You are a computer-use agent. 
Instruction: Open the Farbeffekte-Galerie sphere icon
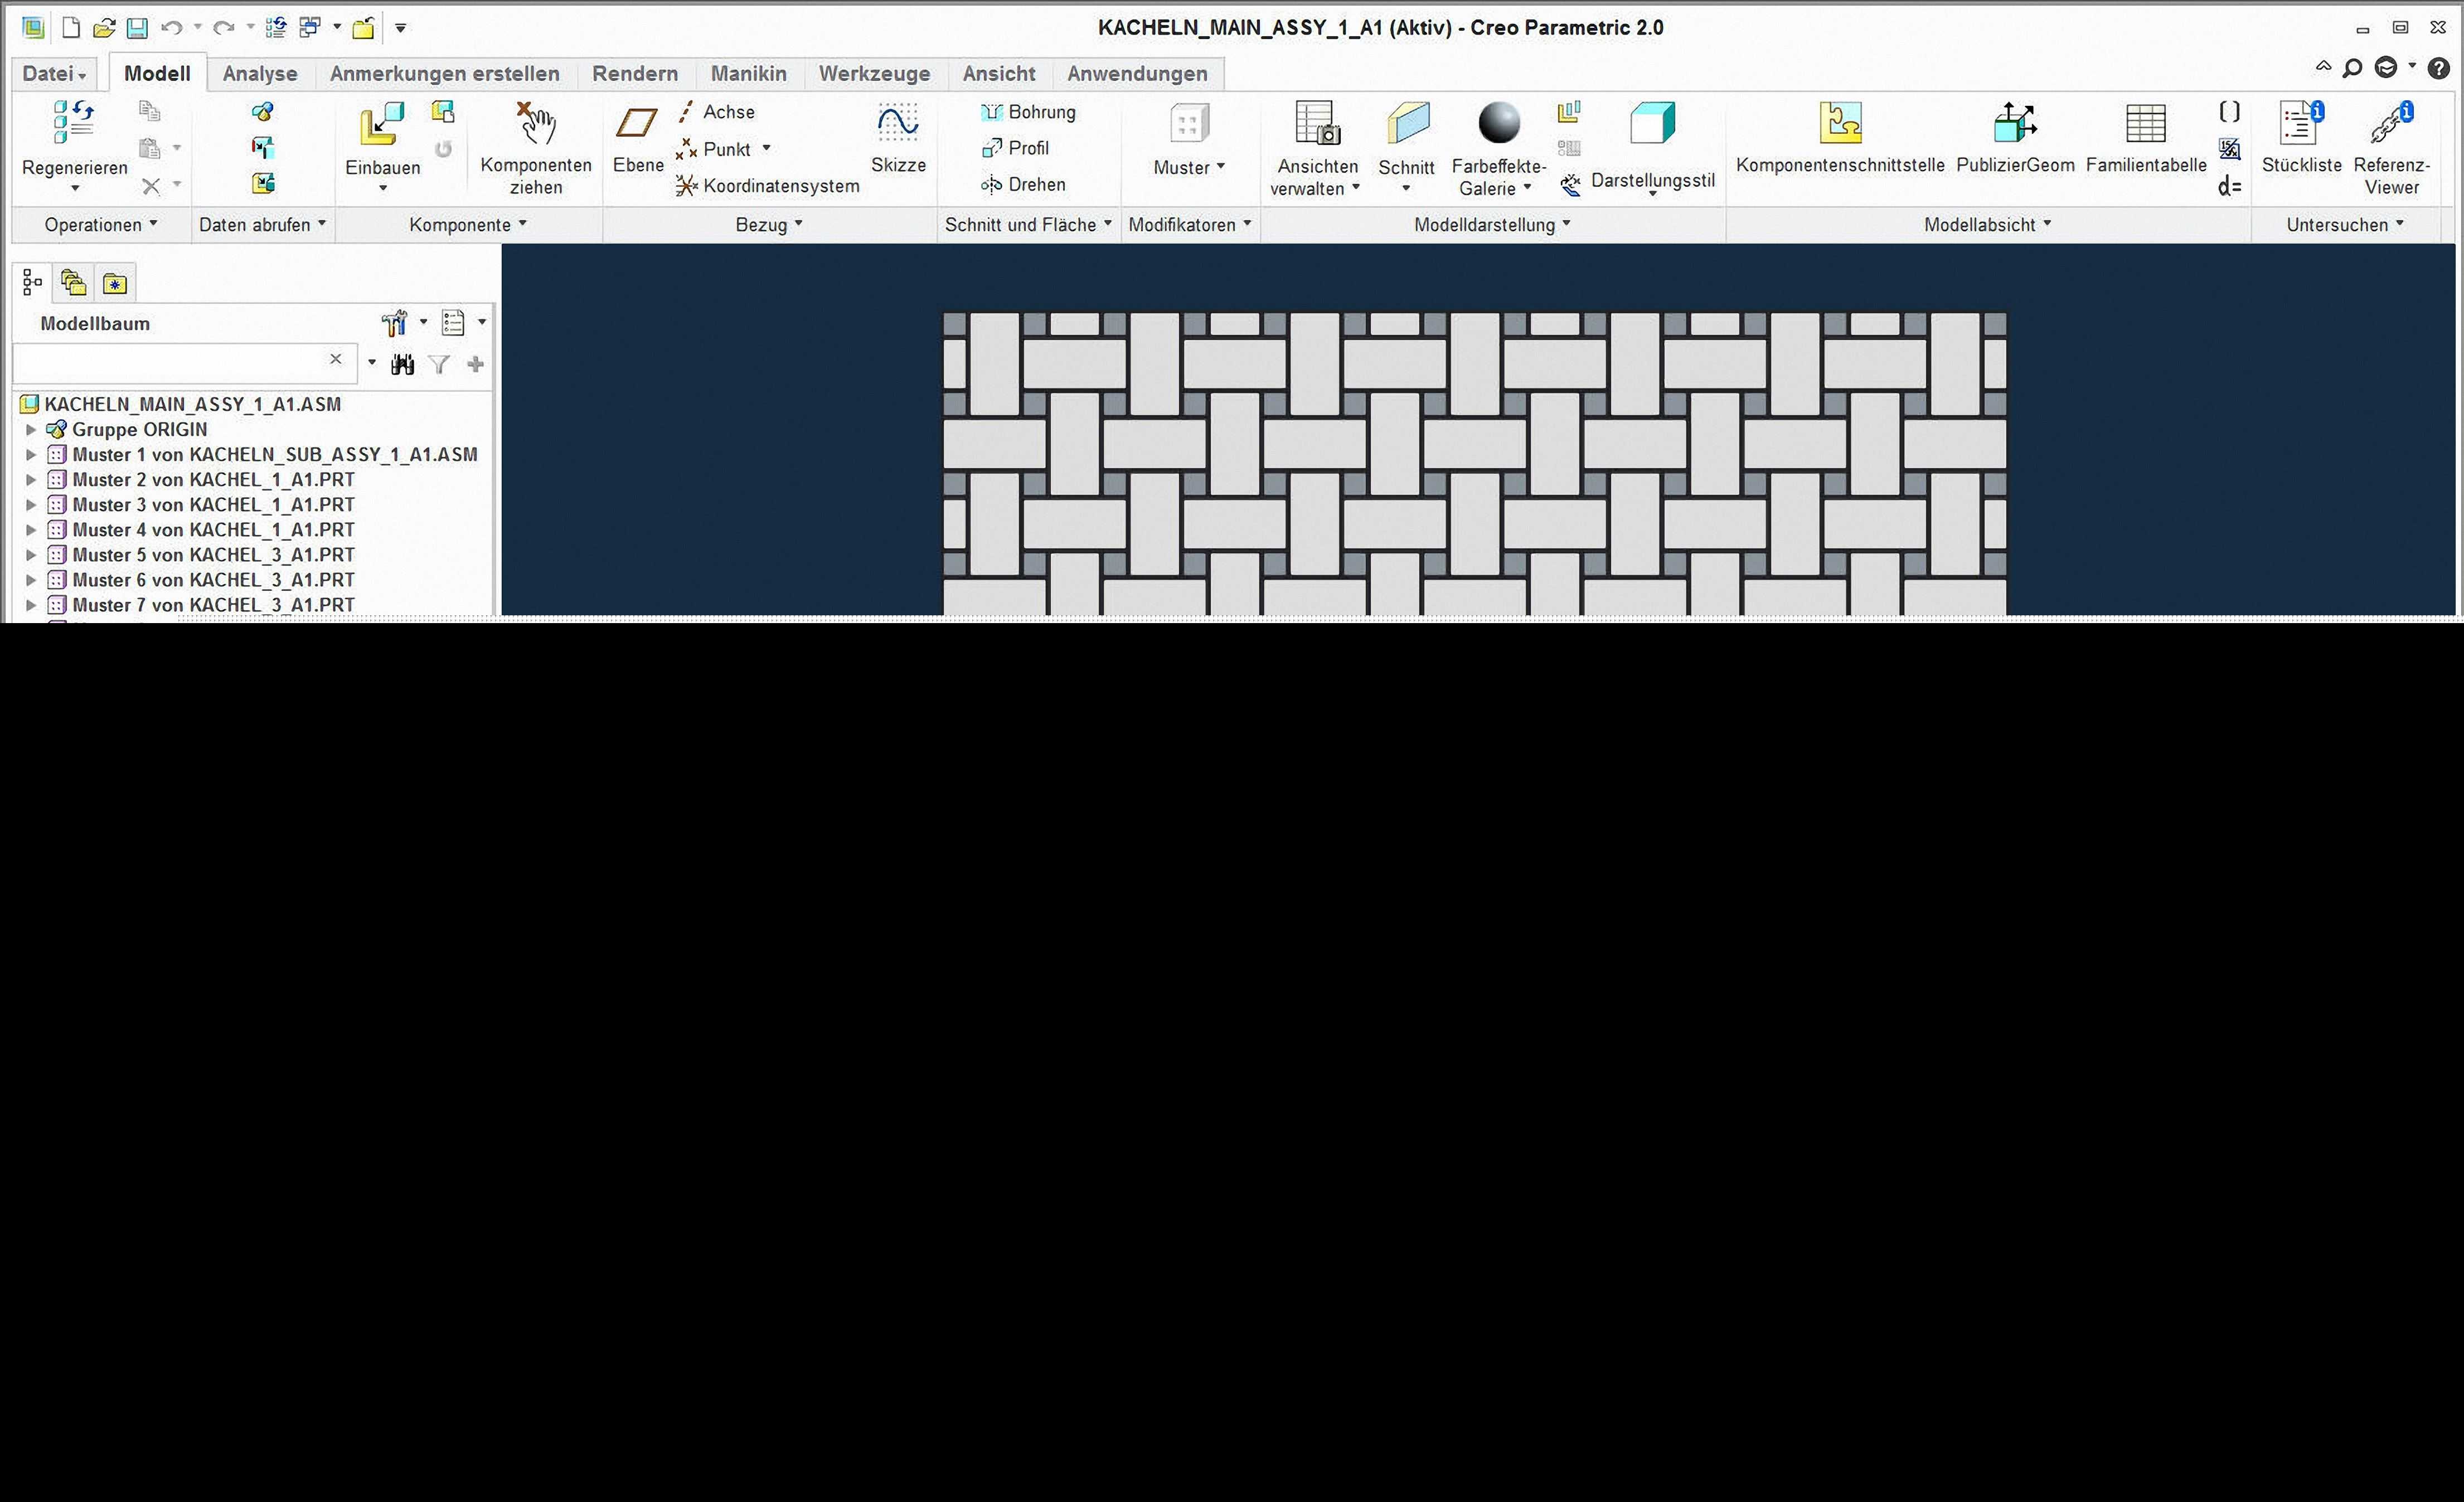pyautogui.click(x=1499, y=123)
